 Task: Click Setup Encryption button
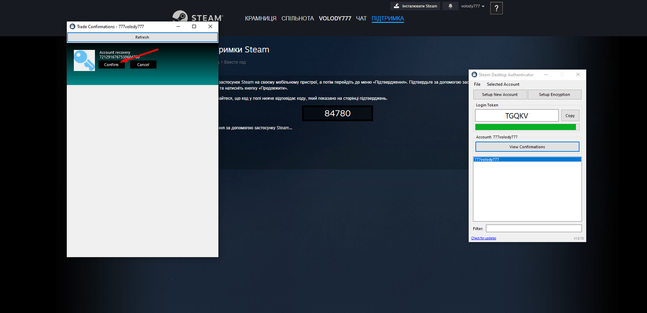[x=554, y=94]
